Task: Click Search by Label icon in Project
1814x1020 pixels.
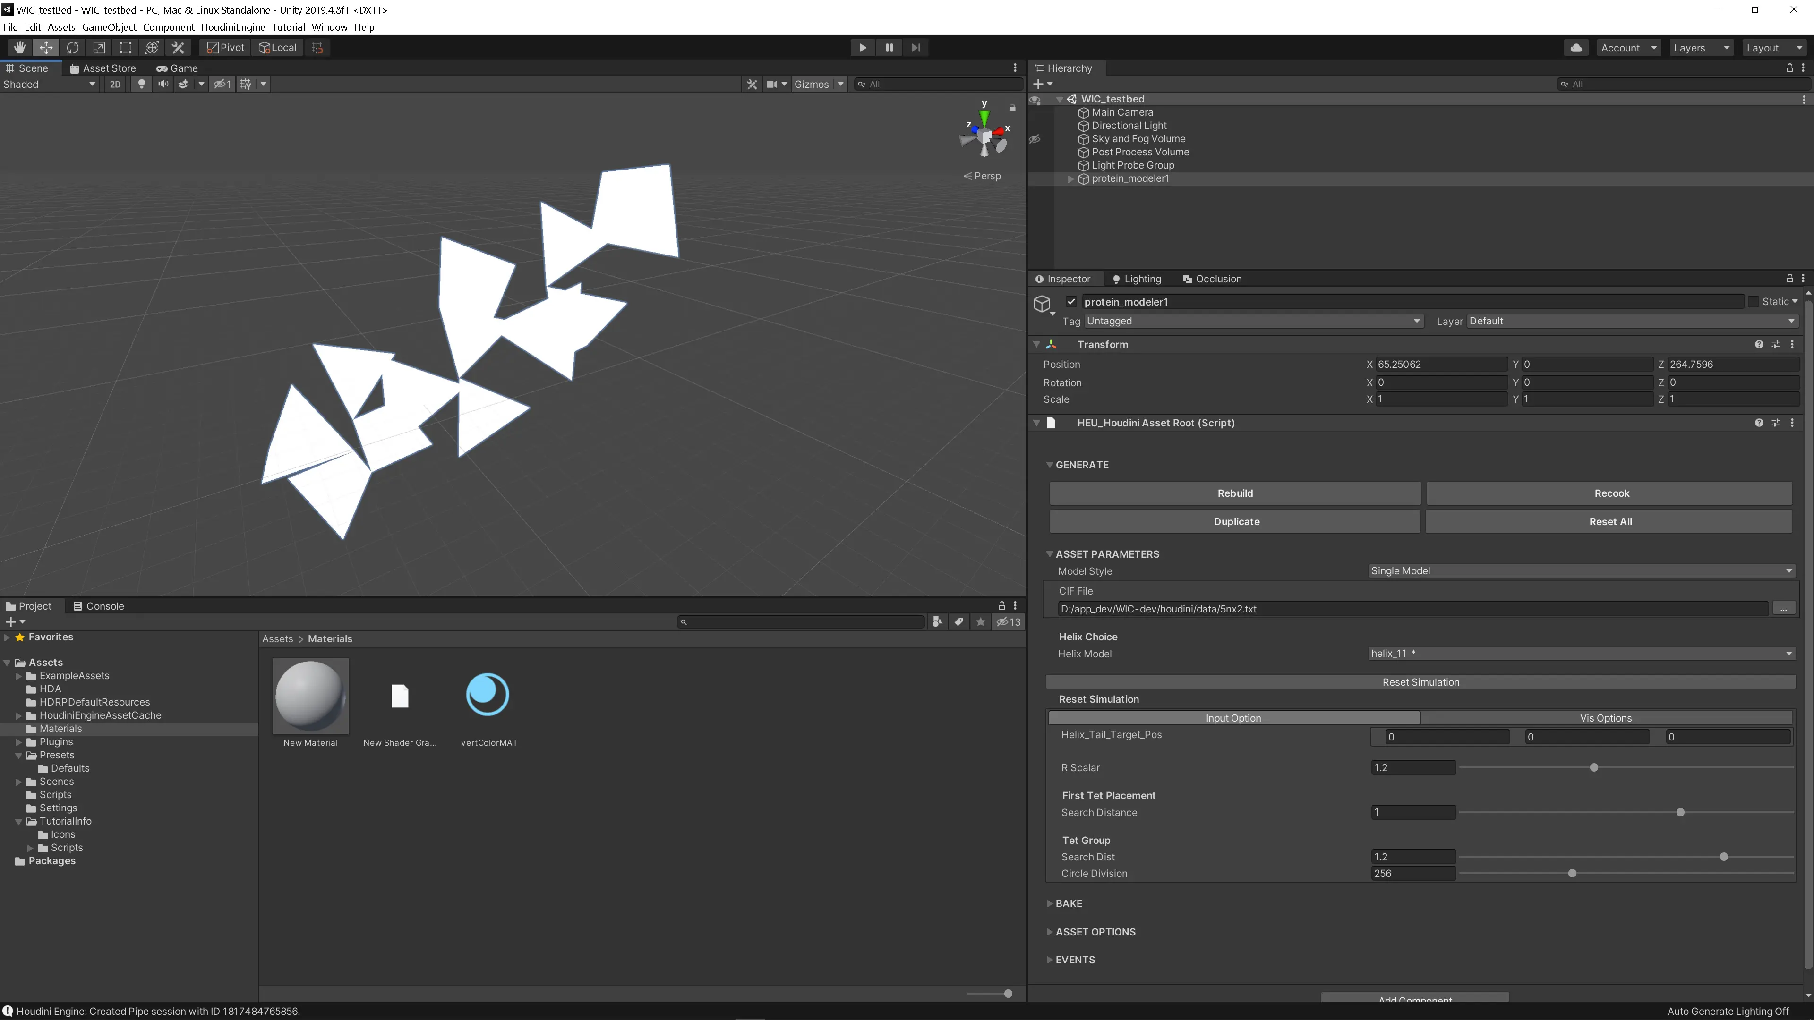Action: point(958,621)
